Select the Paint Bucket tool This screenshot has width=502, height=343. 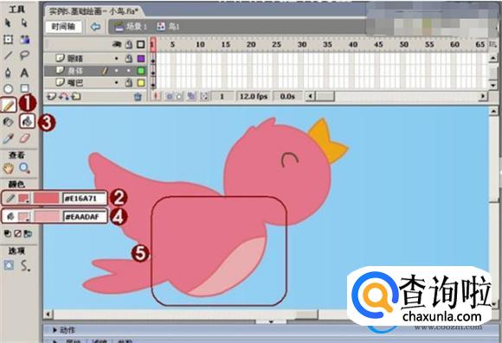[27, 121]
